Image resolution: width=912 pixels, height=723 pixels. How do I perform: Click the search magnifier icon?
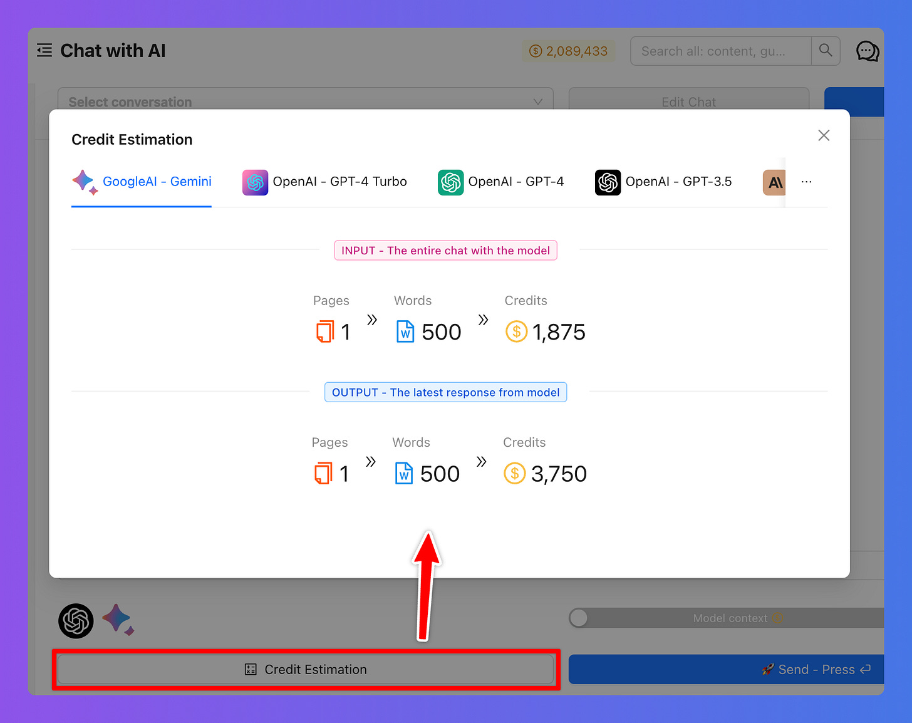[826, 51]
